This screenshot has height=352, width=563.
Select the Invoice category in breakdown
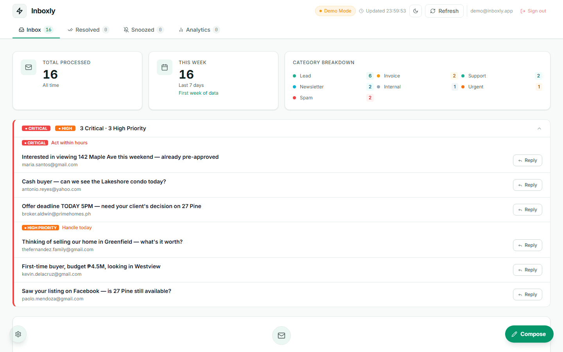(417, 76)
